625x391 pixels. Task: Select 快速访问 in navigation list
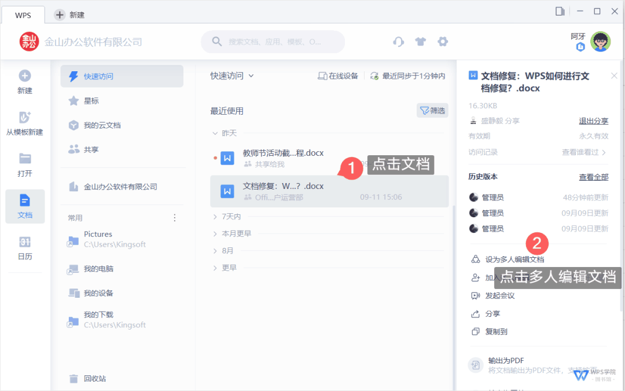pyautogui.click(x=122, y=76)
